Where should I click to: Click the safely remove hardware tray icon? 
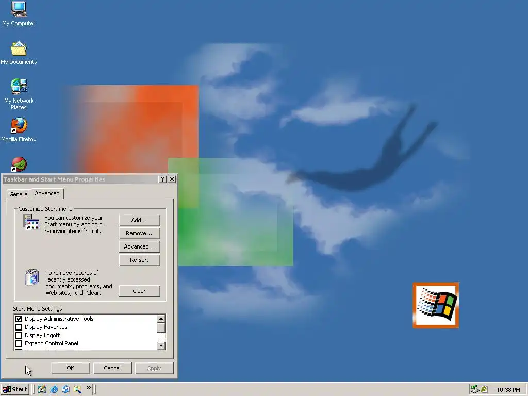coord(475,389)
